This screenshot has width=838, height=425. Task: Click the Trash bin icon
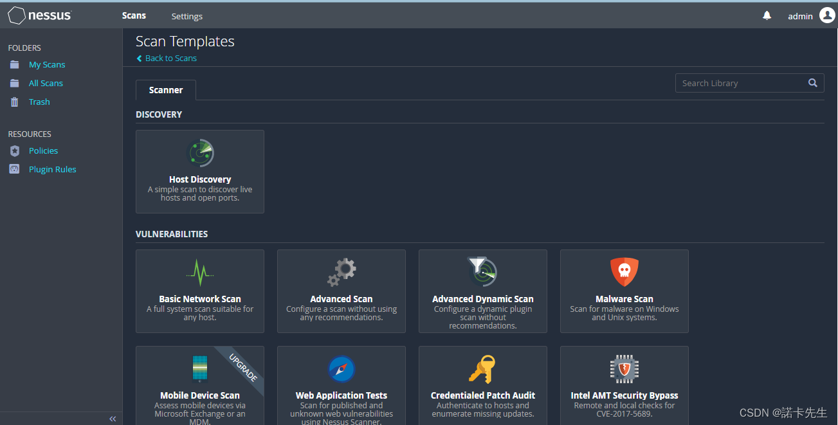pyautogui.click(x=14, y=102)
